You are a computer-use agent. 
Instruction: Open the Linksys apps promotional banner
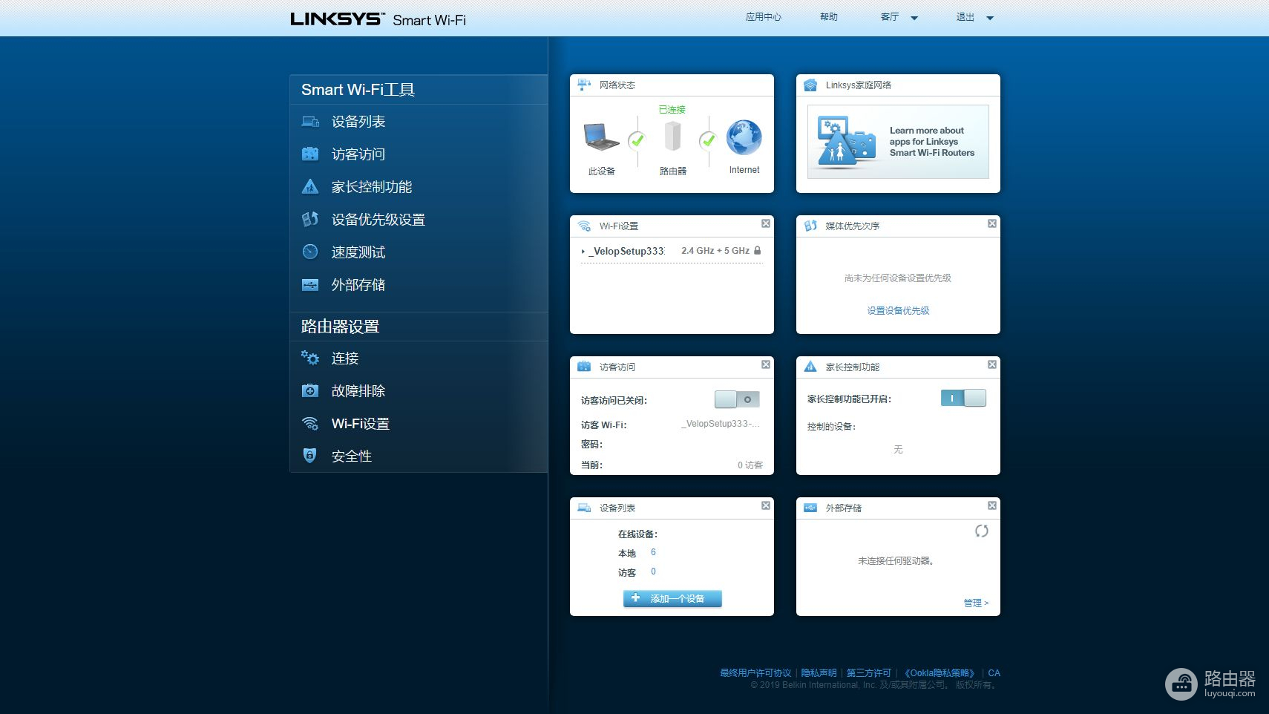[x=898, y=141]
